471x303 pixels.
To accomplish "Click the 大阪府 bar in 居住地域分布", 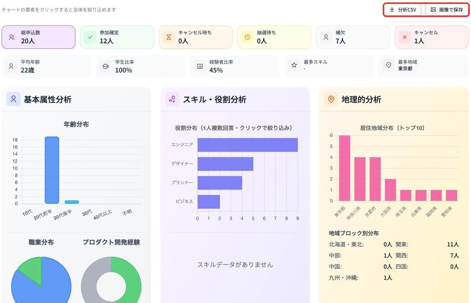I will point(391,190).
